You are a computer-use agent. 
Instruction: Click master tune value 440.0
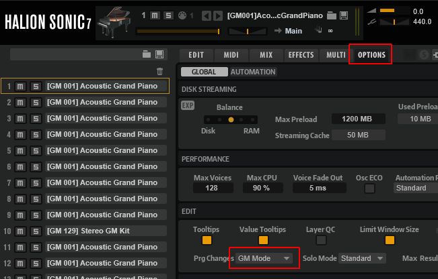pyautogui.click(x=422, y=21)
